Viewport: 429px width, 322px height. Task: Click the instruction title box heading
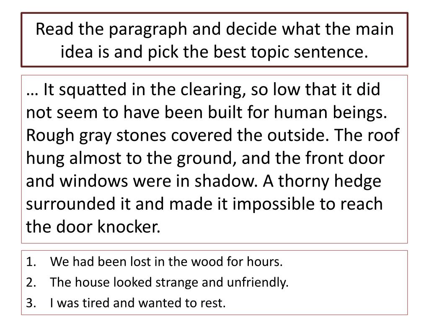pyautogui.click(x=214, y=40)
